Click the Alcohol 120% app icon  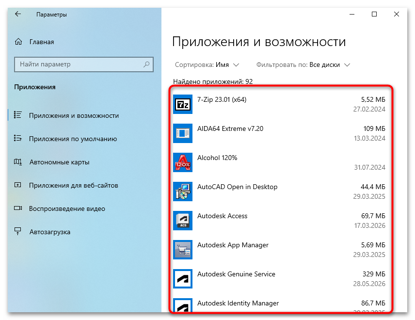(x=183, y=162)
